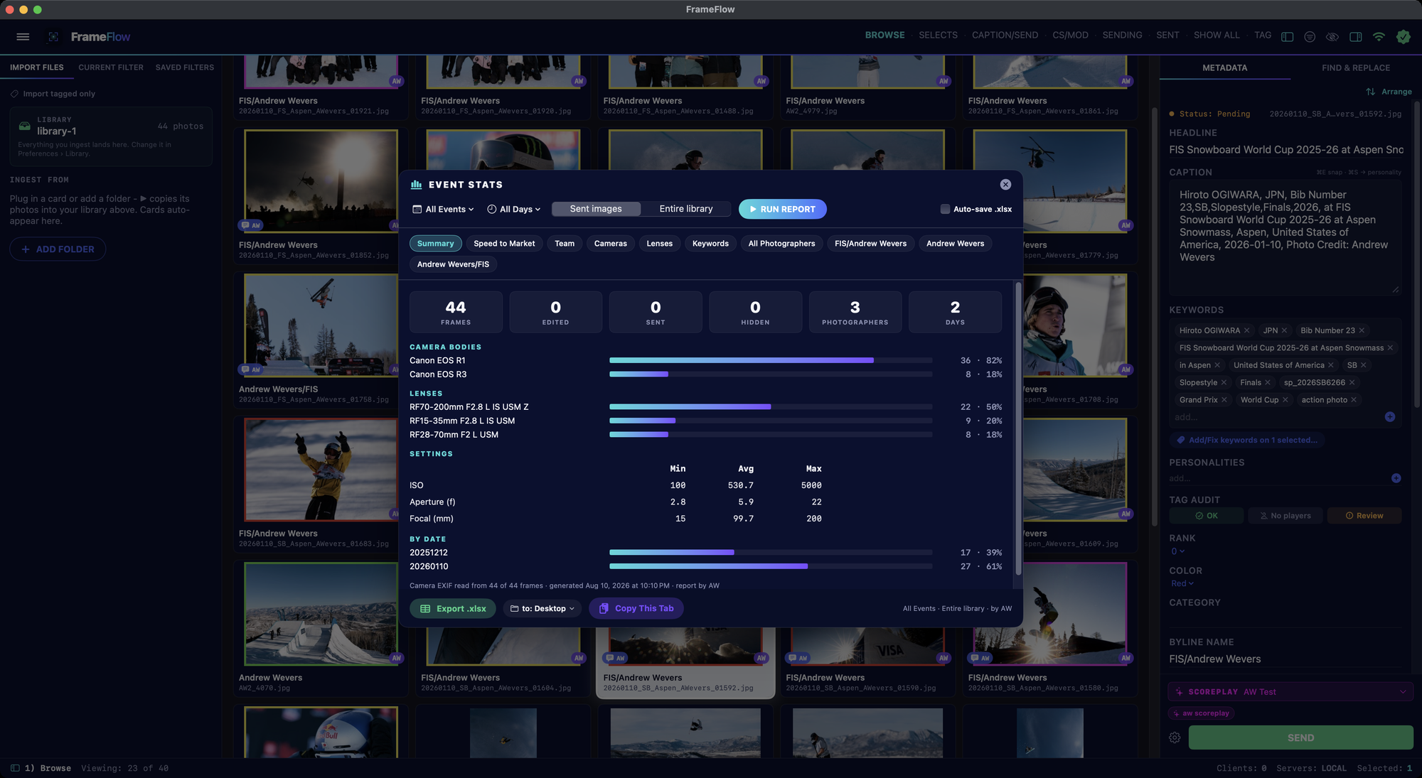This screenshot has width=1422, height=778.
Task: Remove the JPN keyword tag
Action: click(x=1284, y=330)
